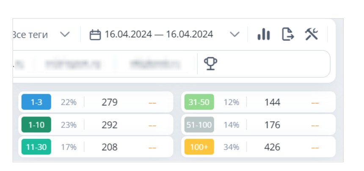Choose the yellow 100+ badge
This screenshot has width=364, height=171.
(x=199, y=147)
